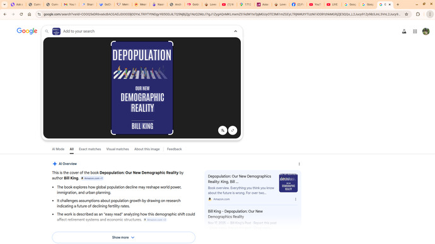Switch to the Anch browser tab

(176, 4)
